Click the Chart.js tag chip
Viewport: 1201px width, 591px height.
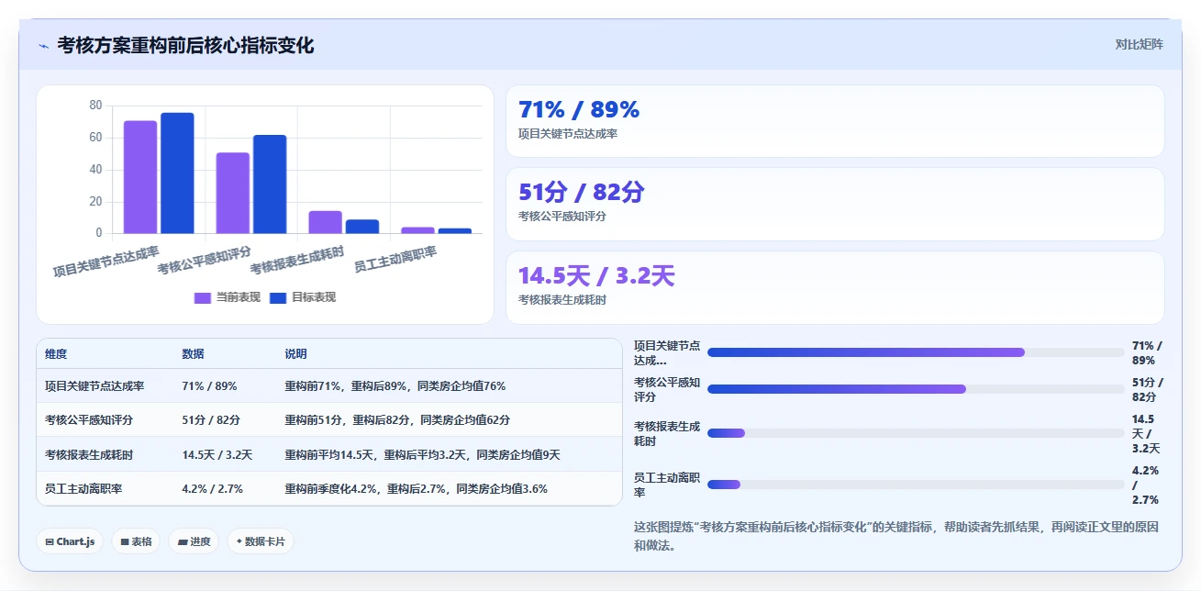pyautogui.click(x=70, y=541)
